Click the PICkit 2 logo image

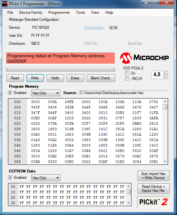tap(153, 202)
